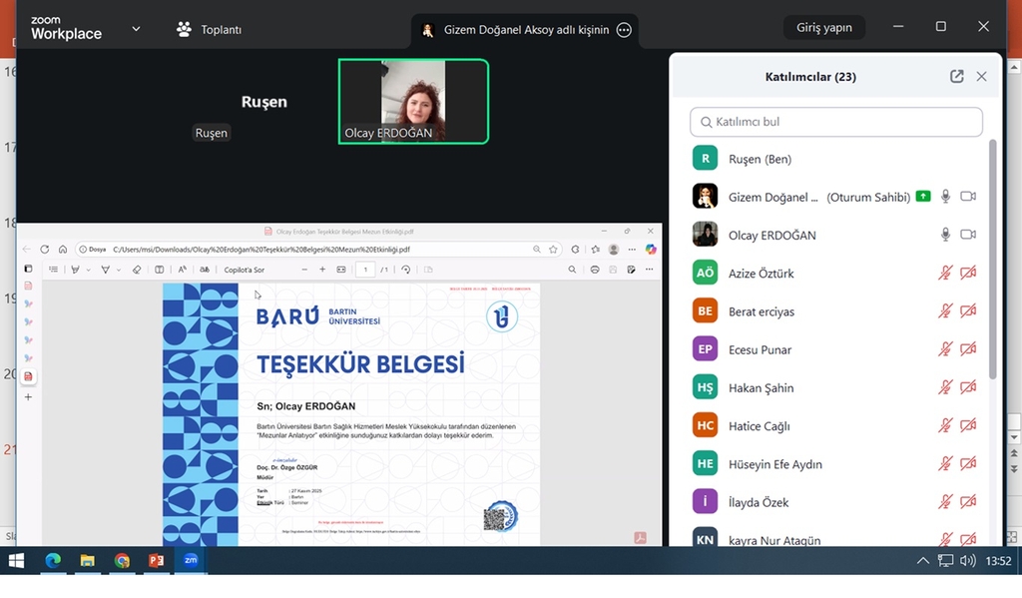Open the Toplantı menu
This screenshot has width=1022, height=598.
click(x=210, y=29)
